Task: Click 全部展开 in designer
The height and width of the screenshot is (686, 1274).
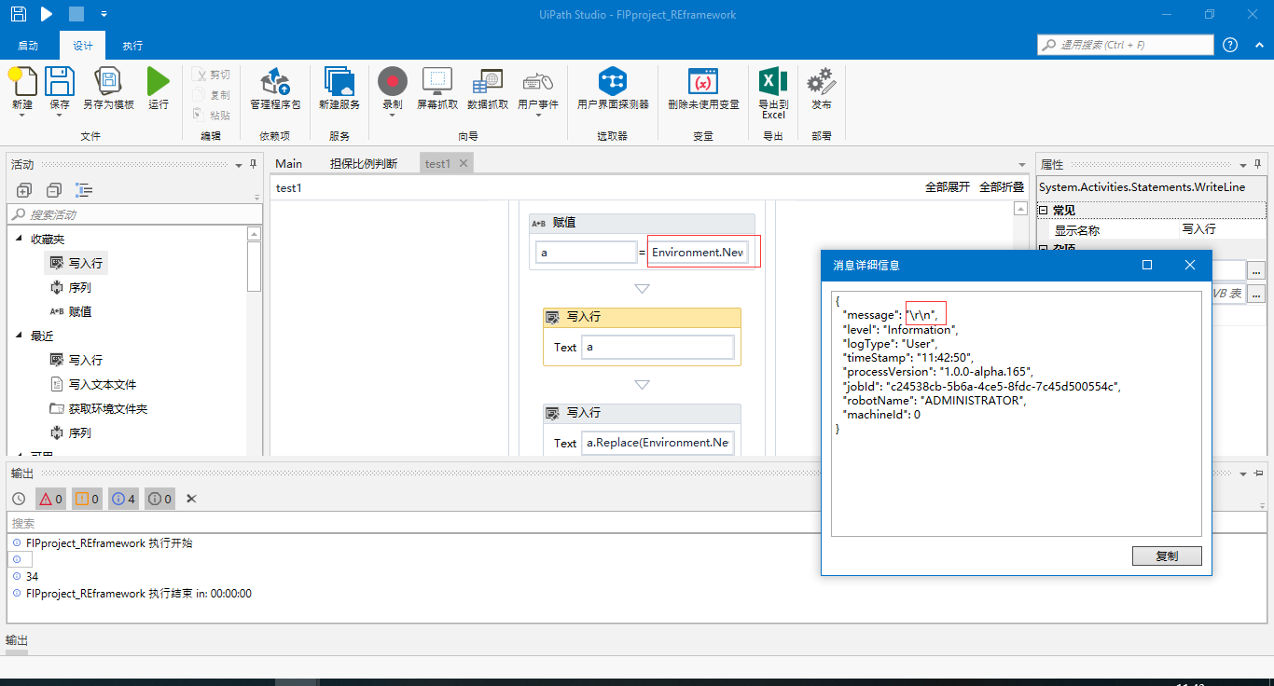Action: coord(948,187)
